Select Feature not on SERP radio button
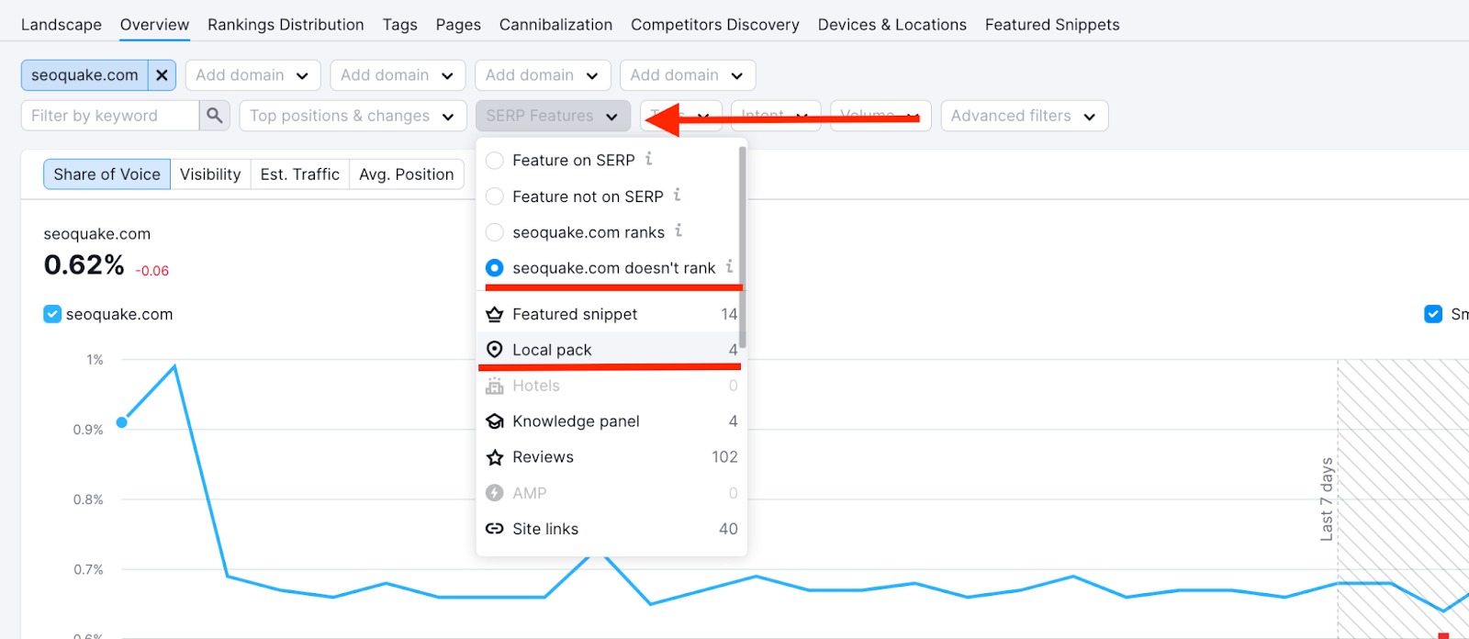Viewport: 1469px width, 639px height. click(x=495, y=196)
